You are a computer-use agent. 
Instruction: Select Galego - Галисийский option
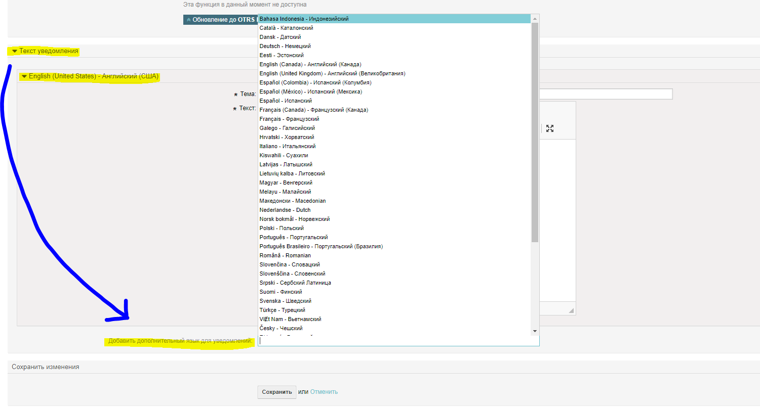(394, 128)
